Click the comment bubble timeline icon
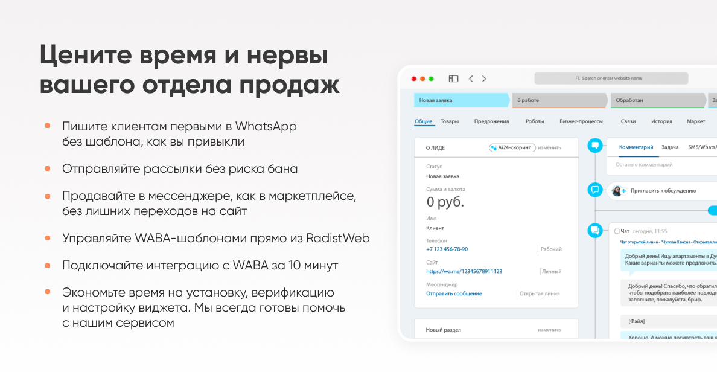Image resolution: width=717 pixels, height=372 pixels. [x=595, y=146]
